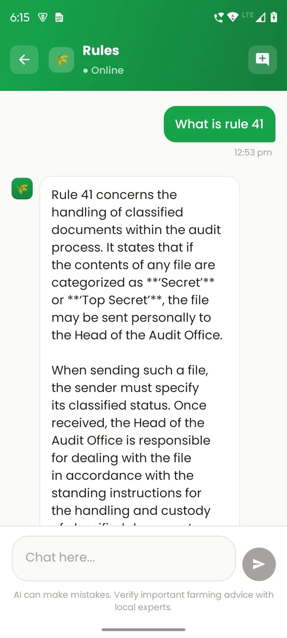Start a new chat with plus icon

point(263,60)
